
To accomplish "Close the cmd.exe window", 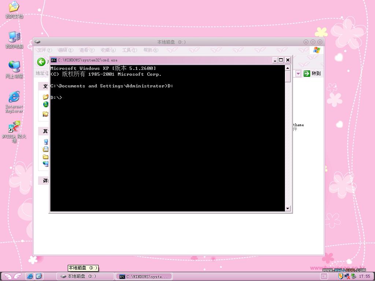I will [288, 60].
